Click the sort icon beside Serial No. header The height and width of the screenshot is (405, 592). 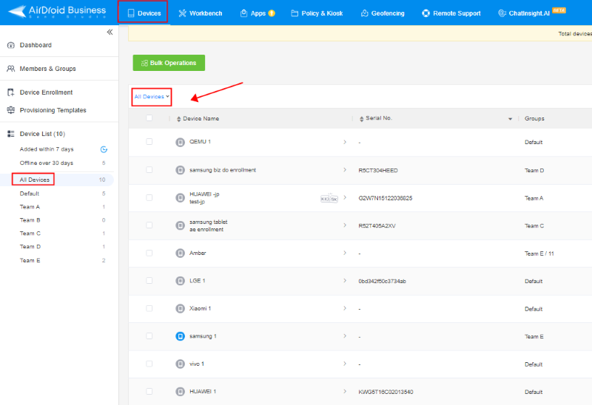pos(360,119)
